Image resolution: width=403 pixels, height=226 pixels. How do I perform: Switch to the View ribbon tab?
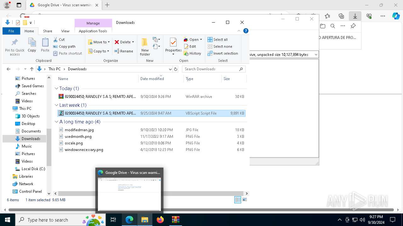coord(65,31)
